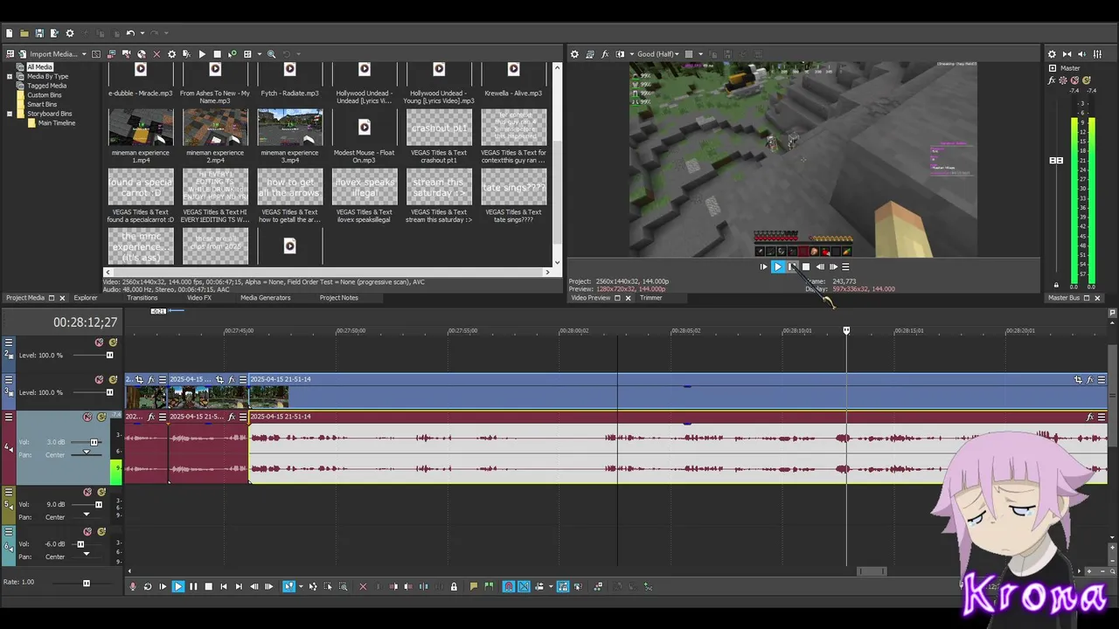Open video output FX in preview toolbar
Screen dimensions: 1119x629
tap(605, 54)
